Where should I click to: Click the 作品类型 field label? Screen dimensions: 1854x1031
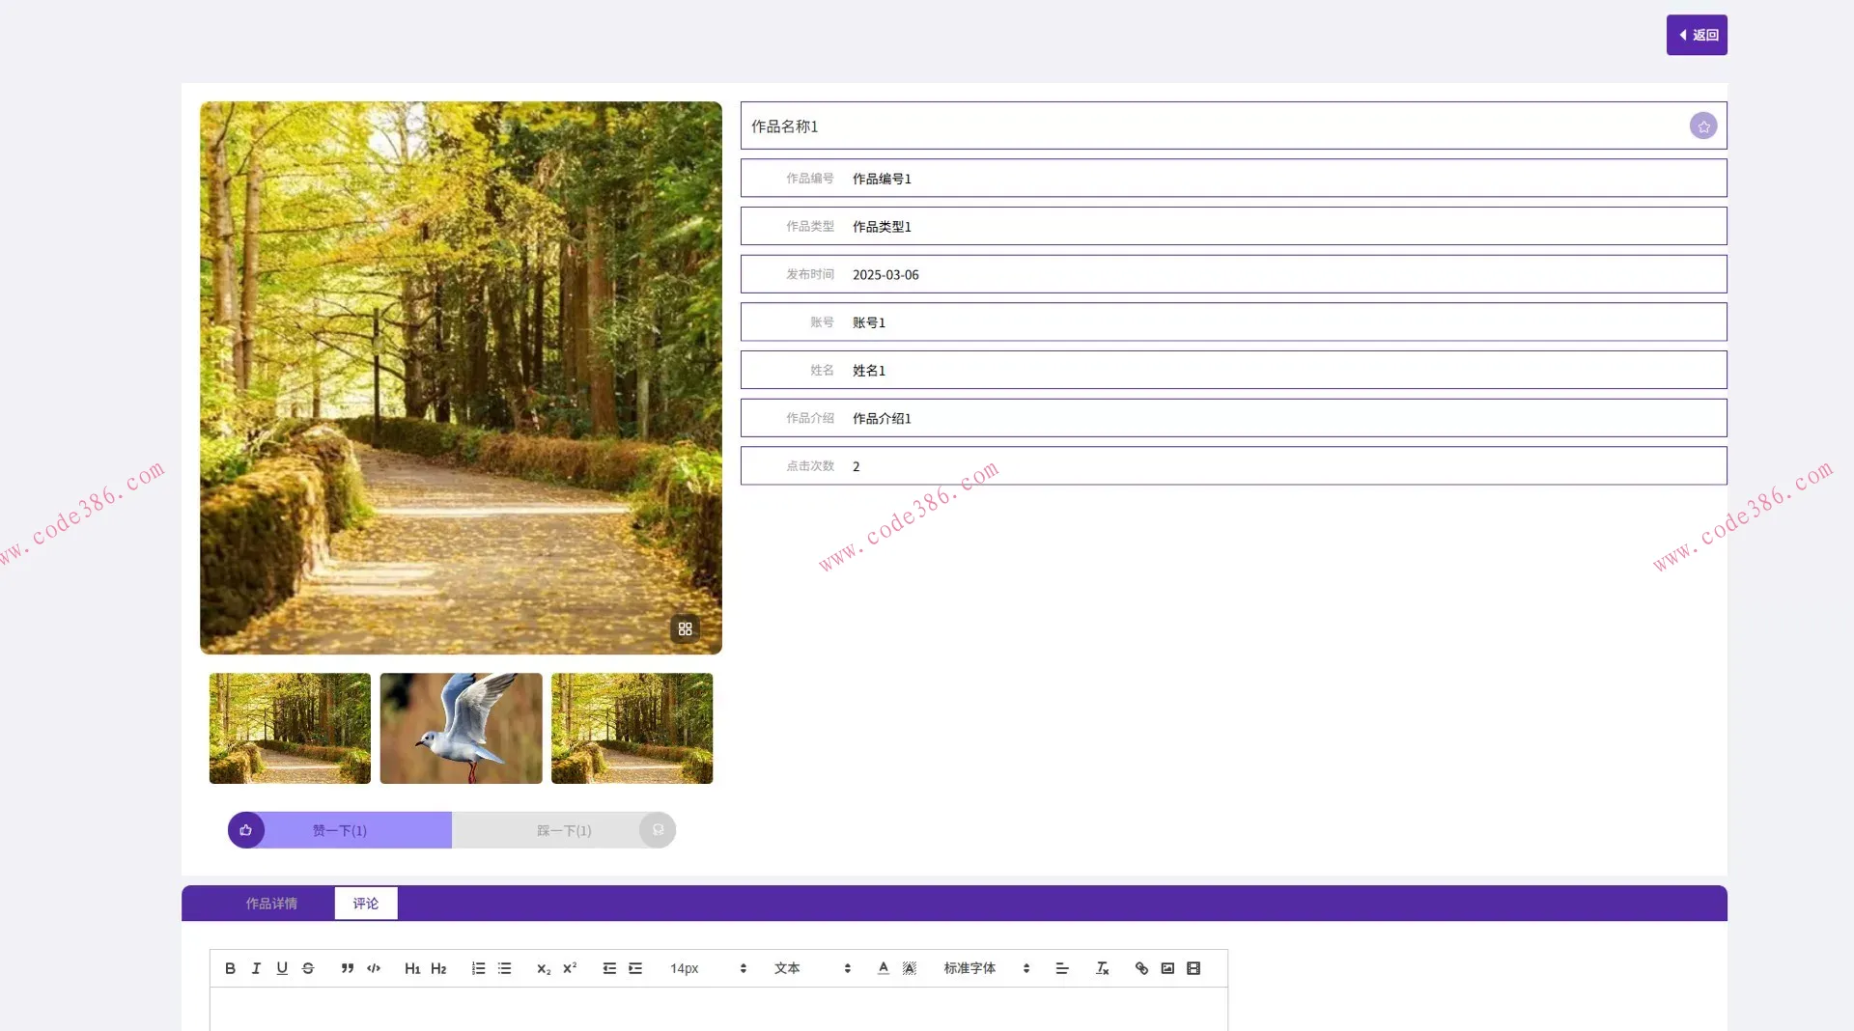point(810,226)
